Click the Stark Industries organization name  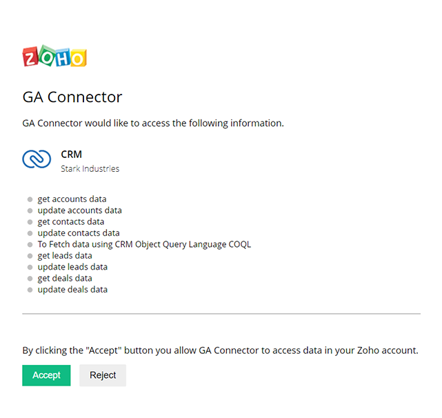pos(90,168)
